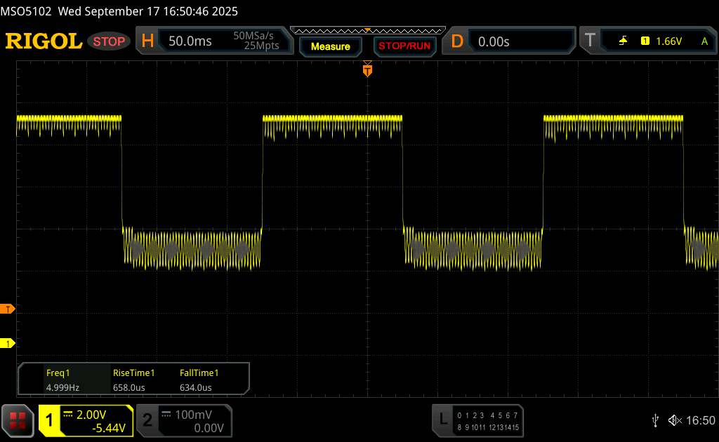The image size is (719, 442).
Task: Open the function navigation menu icon
Action: [x=19, y=420]
